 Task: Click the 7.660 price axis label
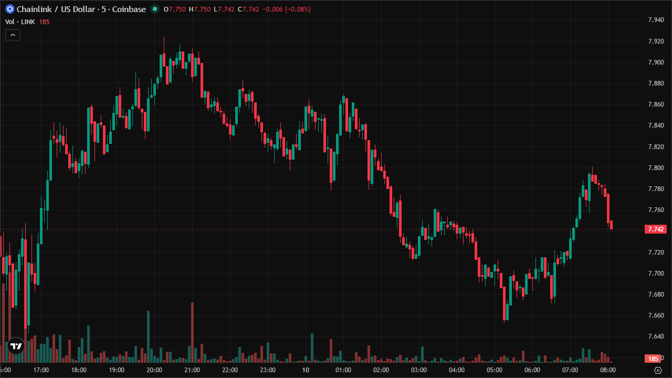pos(656,316)
